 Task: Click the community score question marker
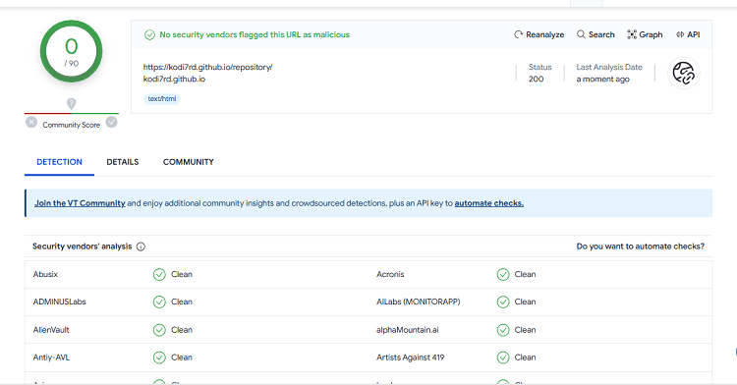[71, 104]
